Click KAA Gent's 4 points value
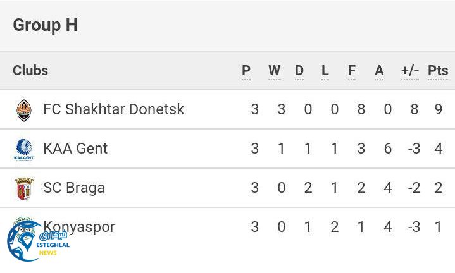The height and width of the screenshot is (273, 455). coord(438,149)
